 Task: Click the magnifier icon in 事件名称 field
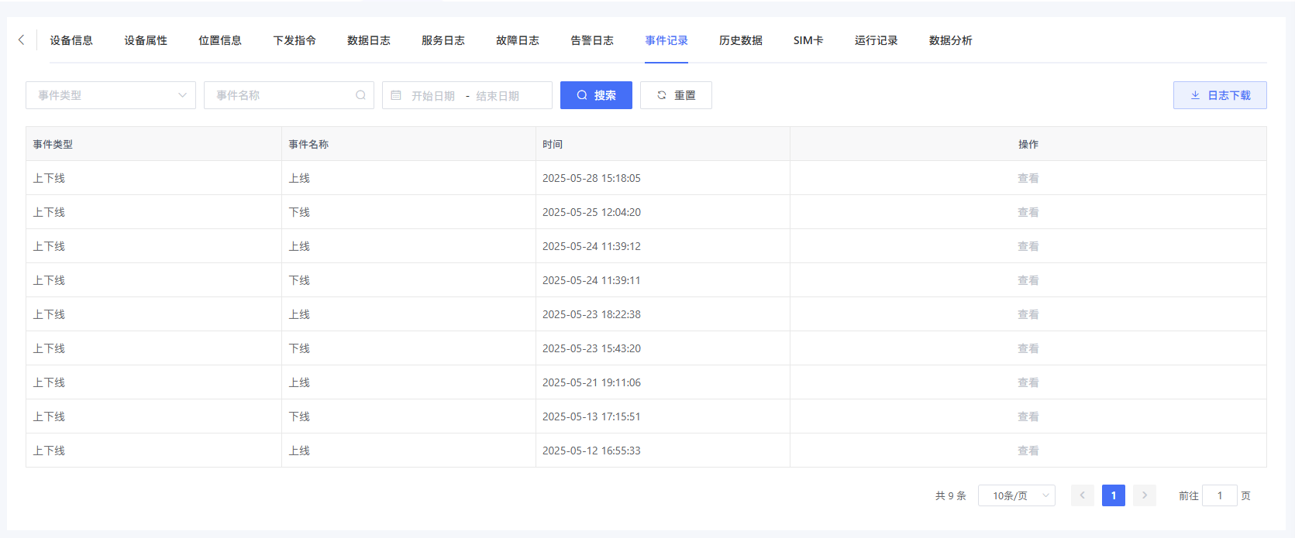coord(360,95)
